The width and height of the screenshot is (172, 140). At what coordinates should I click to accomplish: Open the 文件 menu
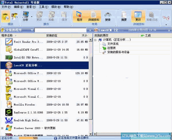coord(6,7)
